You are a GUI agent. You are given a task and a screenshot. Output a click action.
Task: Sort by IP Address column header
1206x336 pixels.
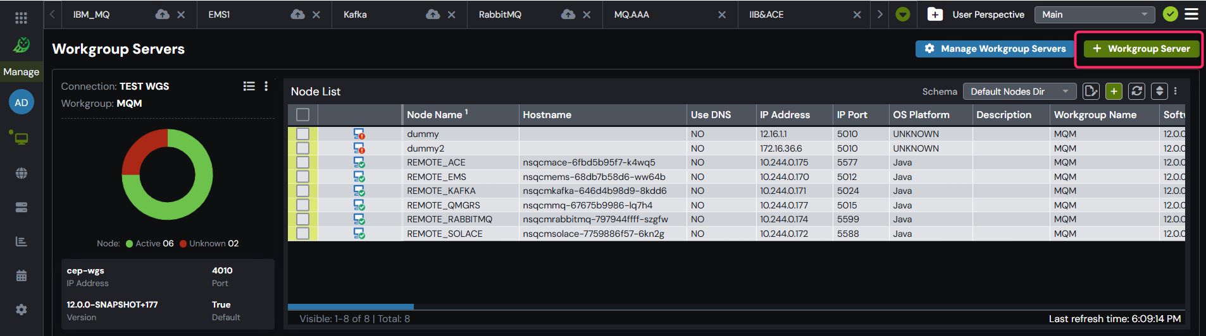794,114
